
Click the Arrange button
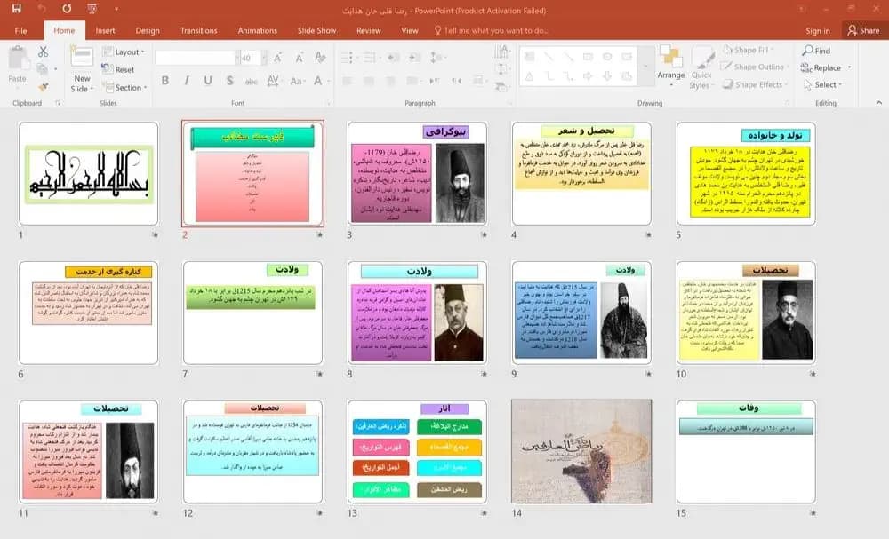(x=670, y=67)
